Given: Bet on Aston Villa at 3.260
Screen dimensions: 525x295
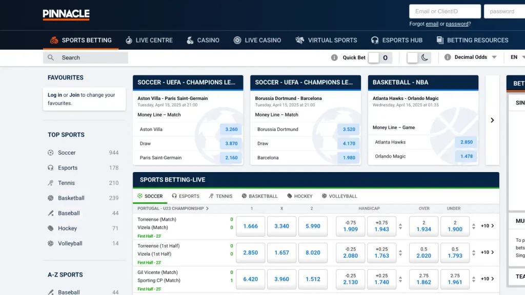Looking at the screenshot, I should point(231,129).
